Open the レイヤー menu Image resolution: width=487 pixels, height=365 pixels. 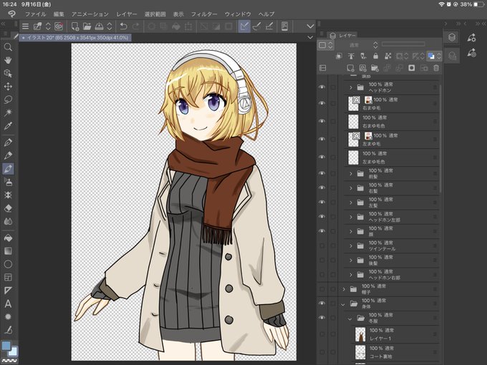(127, 14)
